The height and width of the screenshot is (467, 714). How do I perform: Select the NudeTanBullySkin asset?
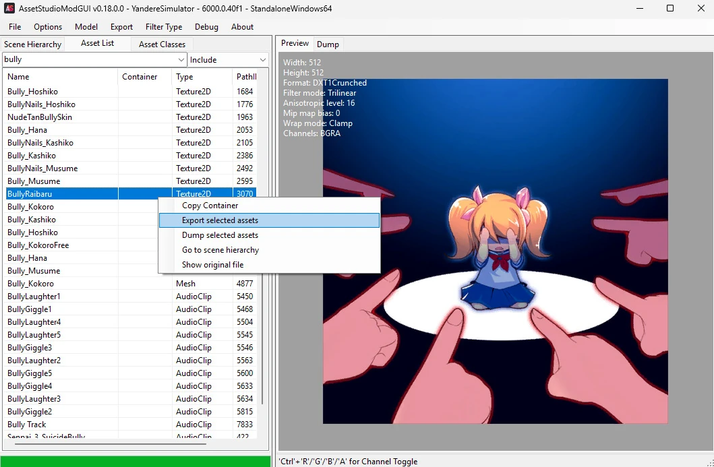[x=131, y=117]
